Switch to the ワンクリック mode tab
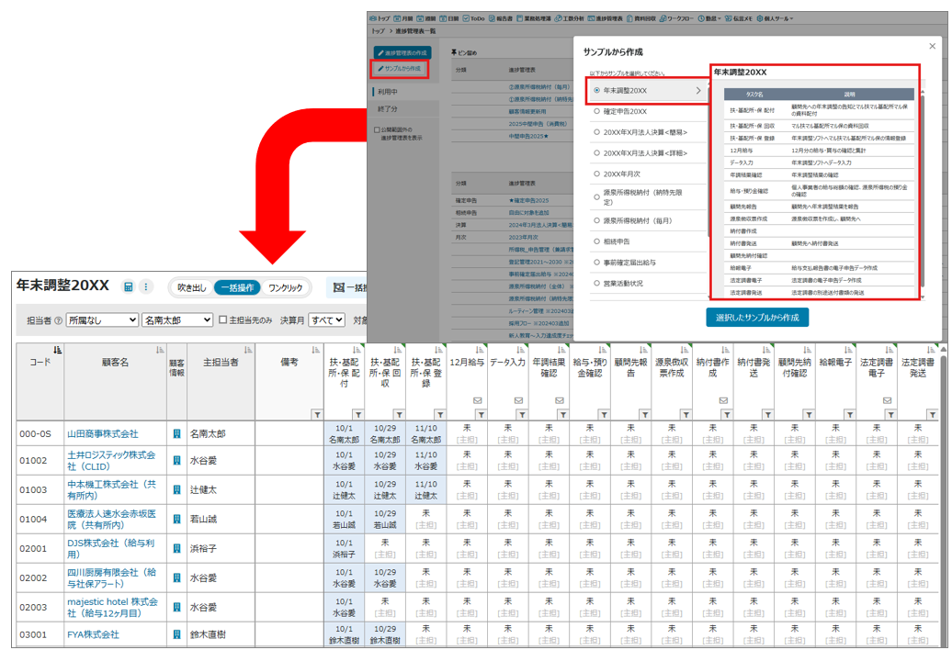 tap(285, 288)
